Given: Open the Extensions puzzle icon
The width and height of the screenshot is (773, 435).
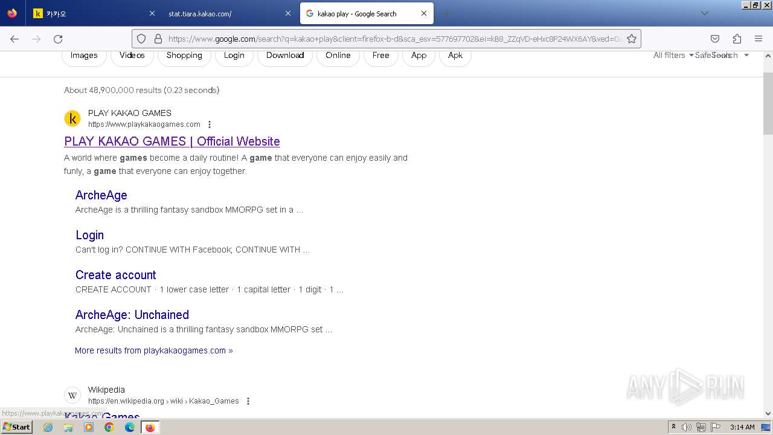Looking at the screenshot, I should 737,39.
